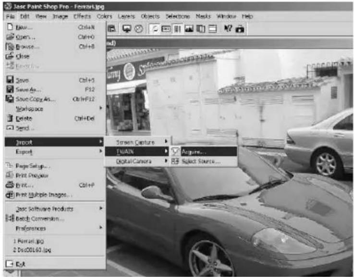Select the Browse... menu entry
Viewport: 354px width, 277px height.
54,47
